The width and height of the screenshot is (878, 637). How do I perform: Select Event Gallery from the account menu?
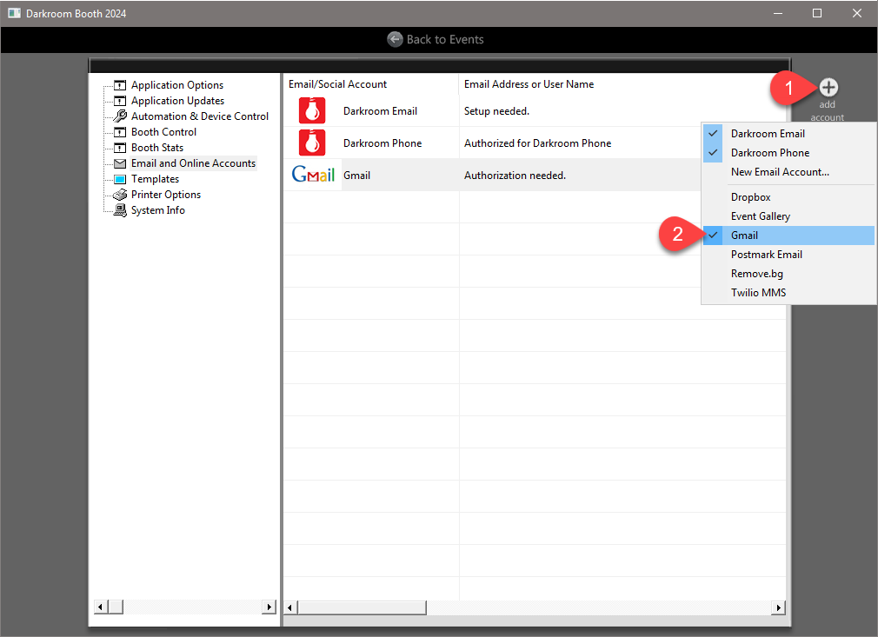coord(788,216)
